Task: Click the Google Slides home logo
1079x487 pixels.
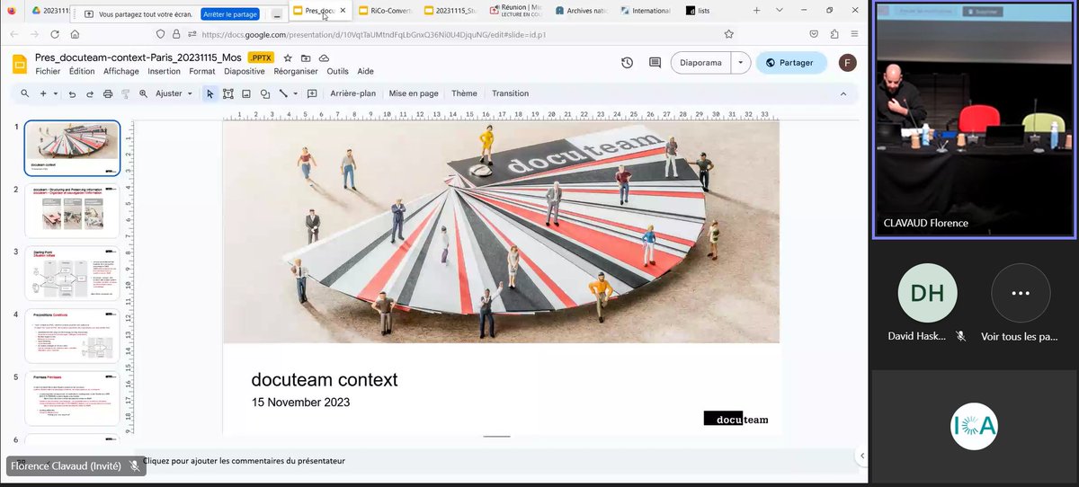Action: (19, 63)
